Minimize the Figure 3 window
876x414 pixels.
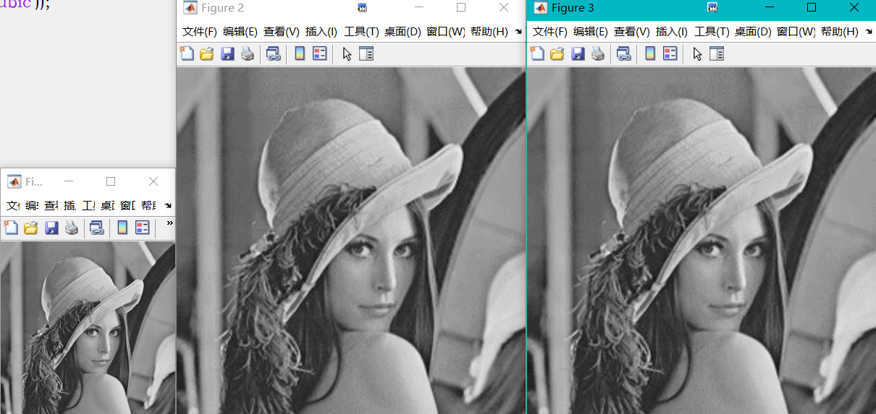tap(769, 8)
